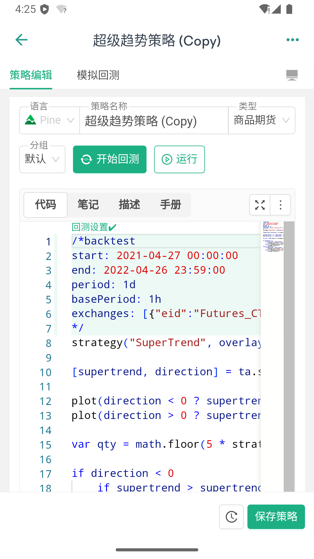Open the 手册 tab
314x559 pixels.
tap(171, 205)
